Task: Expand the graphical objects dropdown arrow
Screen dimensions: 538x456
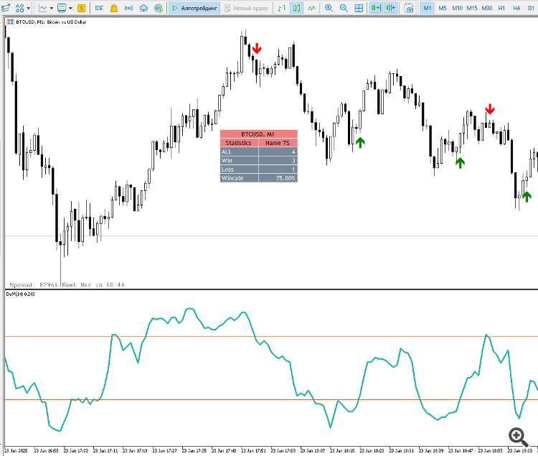Action: click(28, 8)
